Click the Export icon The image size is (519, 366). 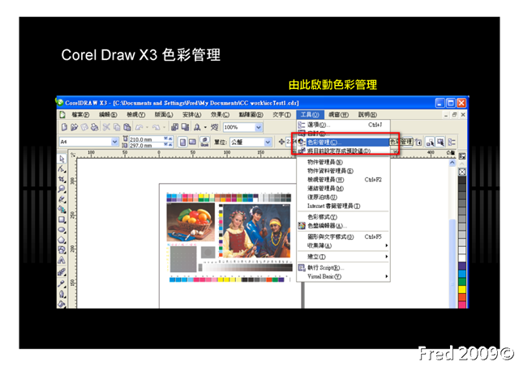coord(186,127)
